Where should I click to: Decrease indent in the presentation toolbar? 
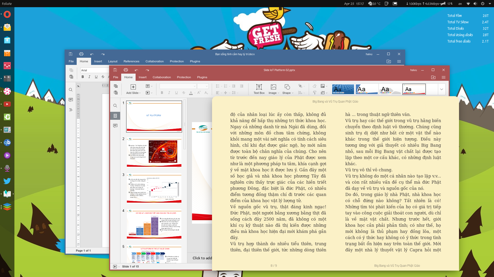(234, 86)
